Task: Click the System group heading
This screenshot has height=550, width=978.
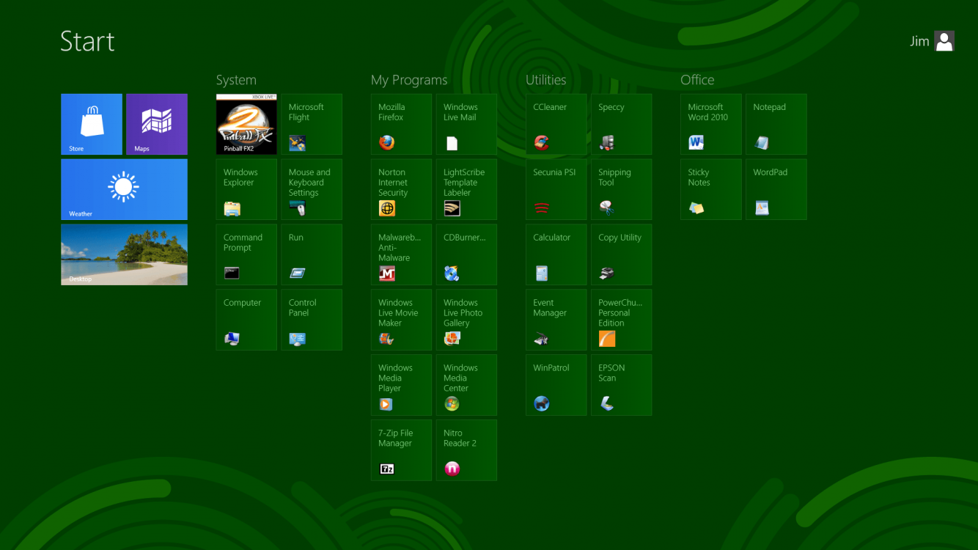Action: tap(236, 80)
